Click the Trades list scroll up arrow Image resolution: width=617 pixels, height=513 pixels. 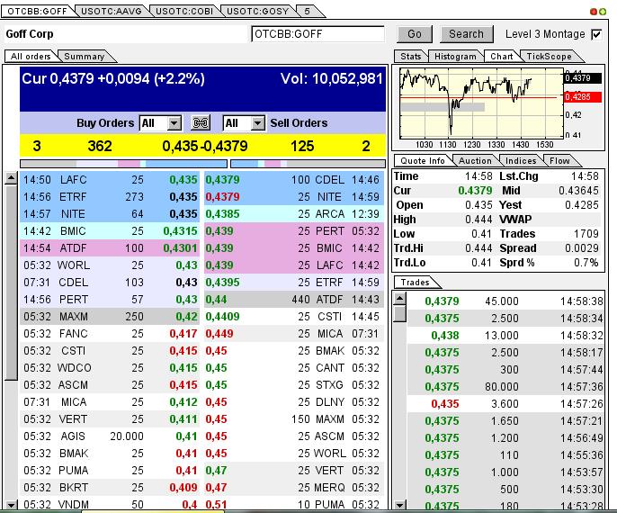click(399, 298)
